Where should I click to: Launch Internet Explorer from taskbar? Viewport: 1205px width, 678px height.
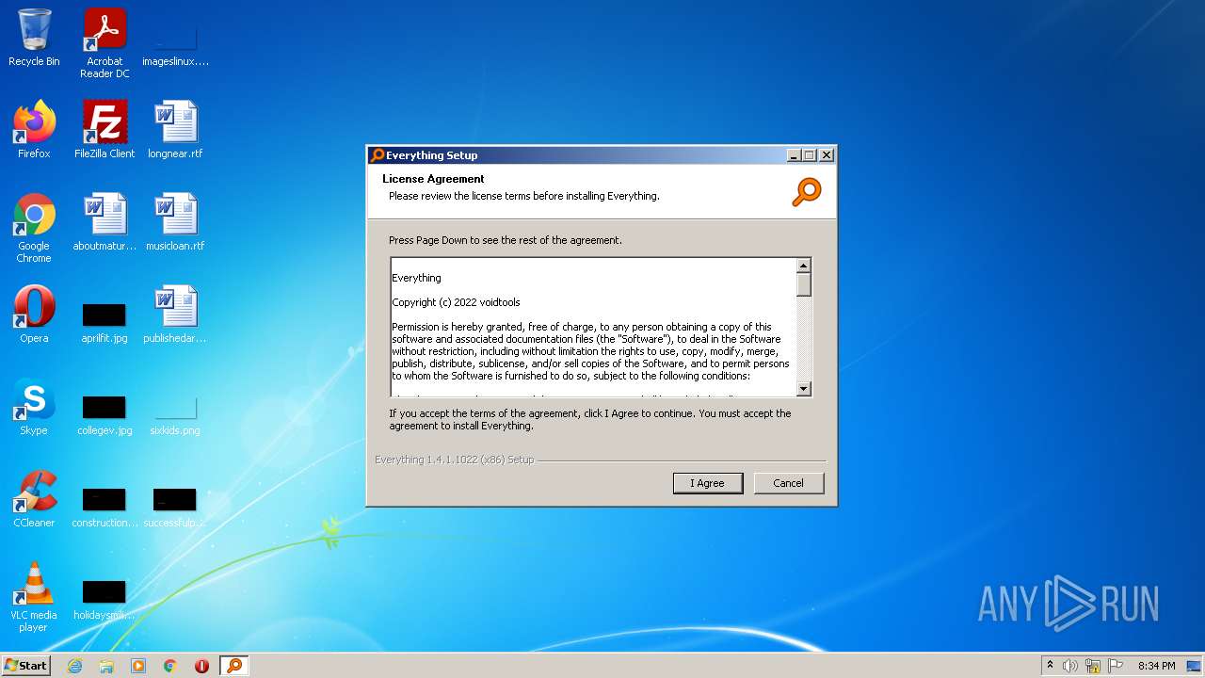tap(74, 666)
